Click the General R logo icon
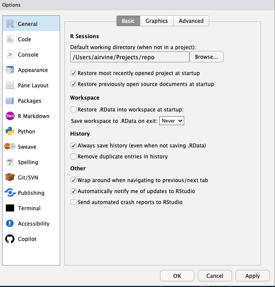Screen dimensions: 275x287 pyautogui.click(x=10, y=24)
